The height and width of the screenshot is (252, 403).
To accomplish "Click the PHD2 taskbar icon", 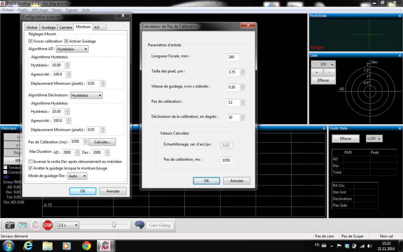I will [105, 246].
